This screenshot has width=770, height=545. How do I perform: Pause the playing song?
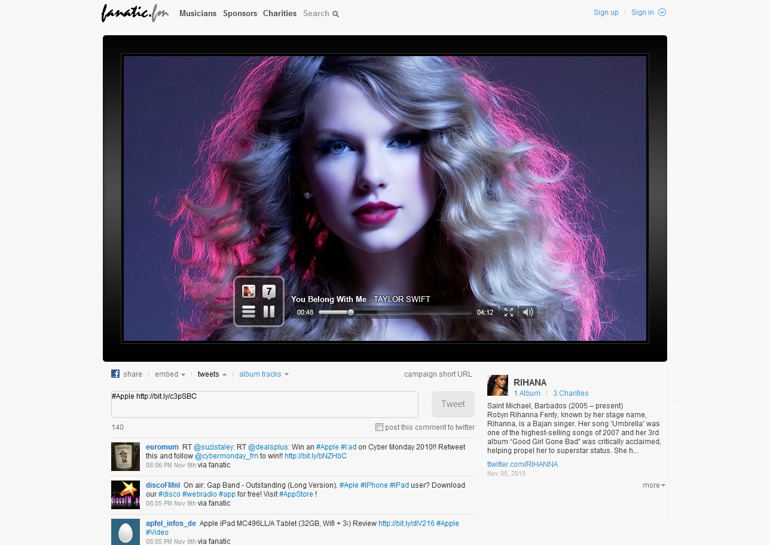[x=269, y=311]
